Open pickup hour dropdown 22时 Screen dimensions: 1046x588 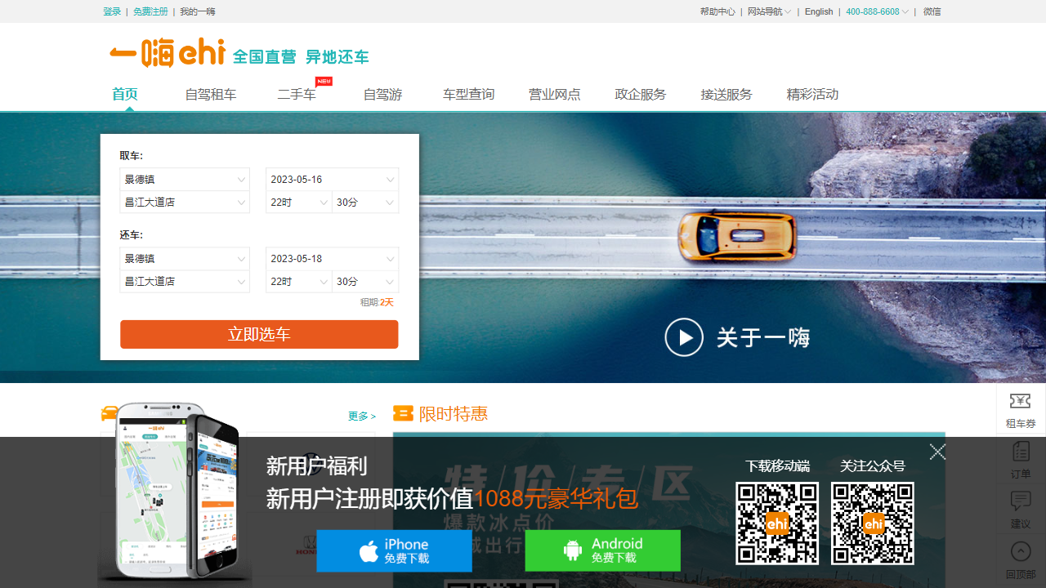pos(299,203)
